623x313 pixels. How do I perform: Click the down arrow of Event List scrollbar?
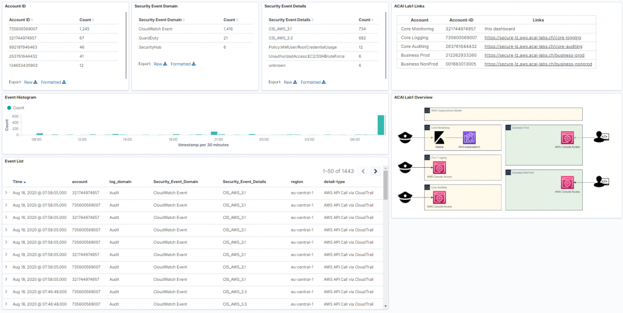(x=385, y=306)
